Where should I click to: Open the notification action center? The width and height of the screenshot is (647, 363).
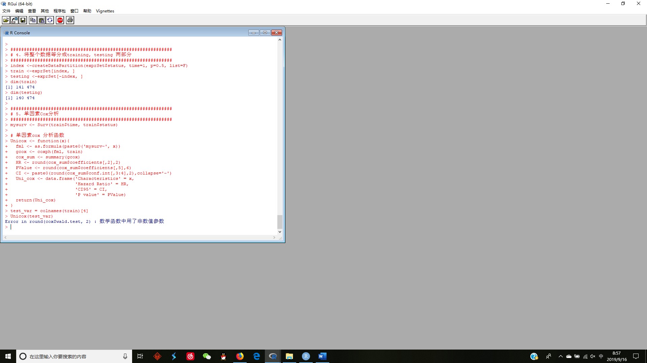[636, 356]
